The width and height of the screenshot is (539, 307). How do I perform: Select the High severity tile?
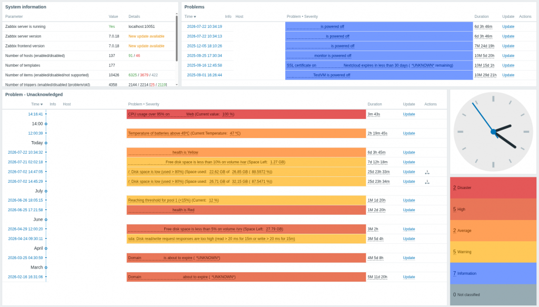tap(493, 209)
